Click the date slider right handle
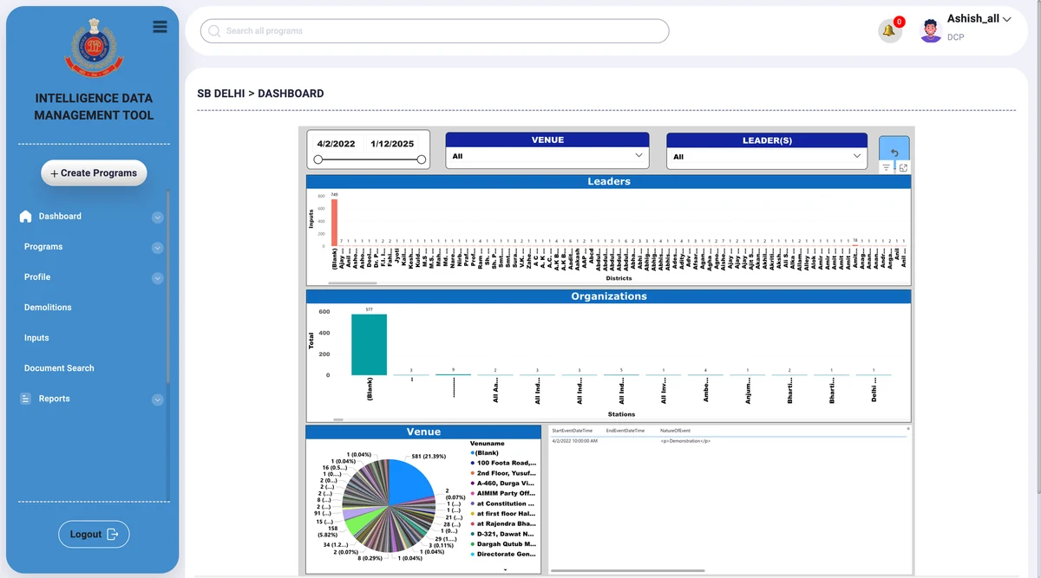 422,159
